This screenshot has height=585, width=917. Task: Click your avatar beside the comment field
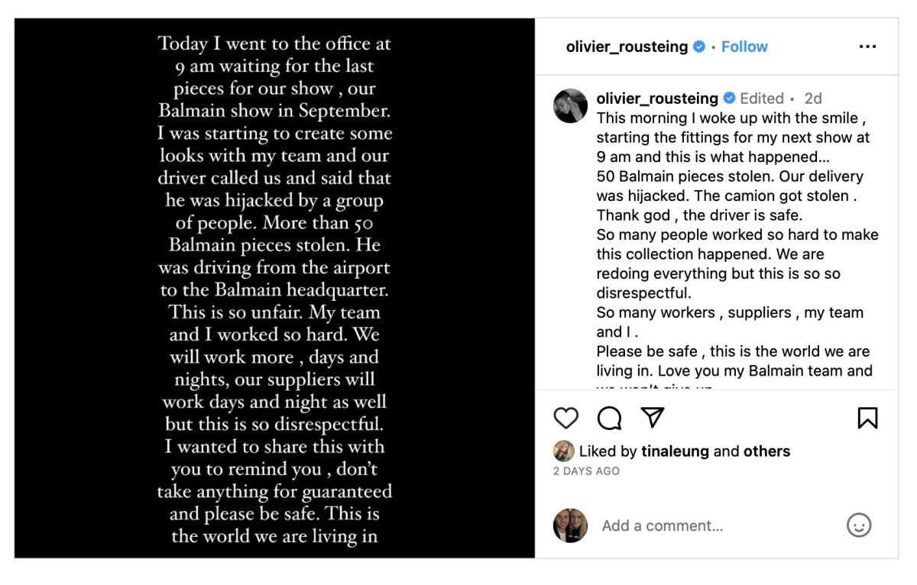[x=570, y=525]
